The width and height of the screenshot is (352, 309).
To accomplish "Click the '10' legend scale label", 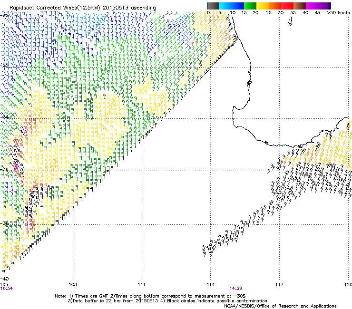I will tap(233, 13).
